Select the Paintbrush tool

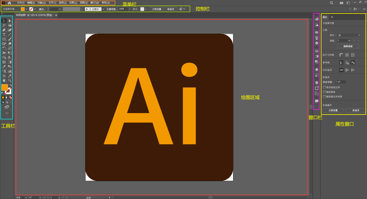[x=10, y=39]
